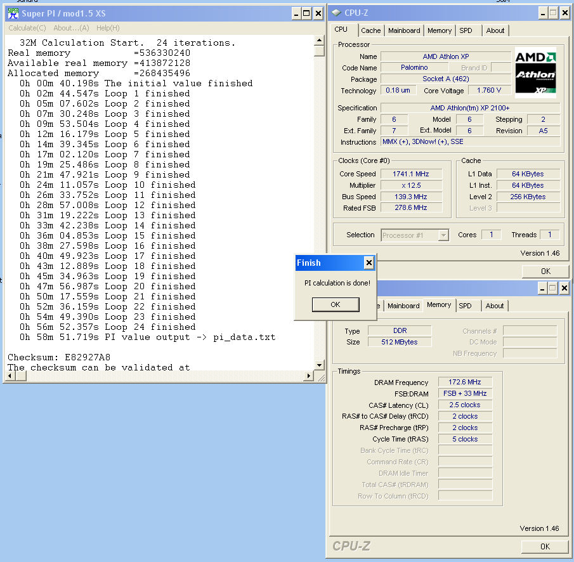Screen dimensions: 574x562
Task: Expand the Processor #1 selection dropdown
Action: pyautogui.click(x=443, y=235)
